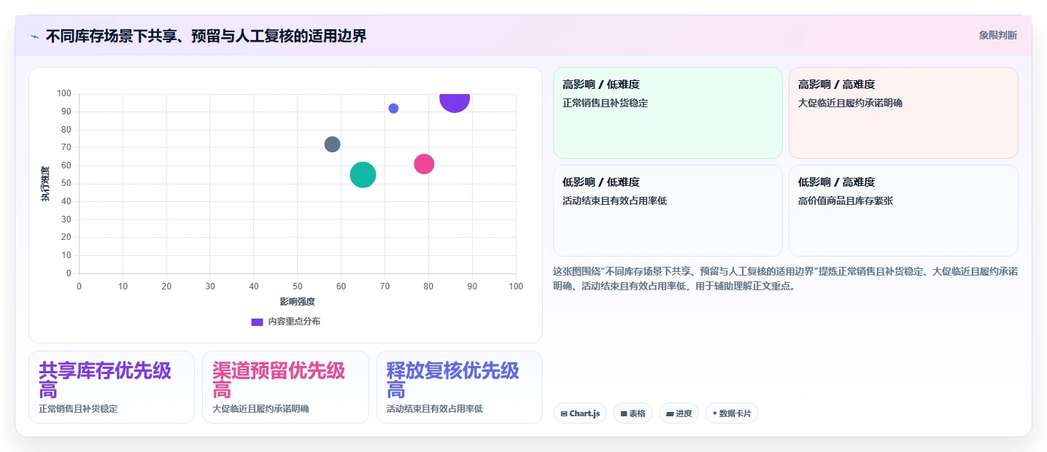Select the 高影响 / 低难度 quadrant card
This screenshot has width=1047, height=452.
coord(668,113)
